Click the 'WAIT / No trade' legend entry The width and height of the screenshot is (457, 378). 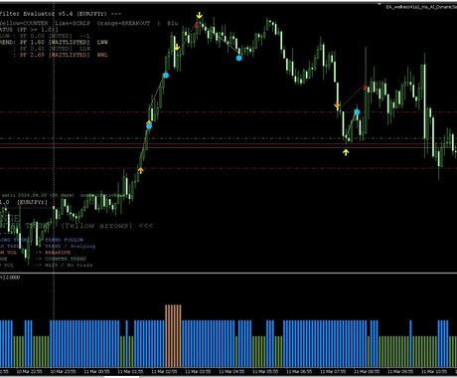click(69, 265)
